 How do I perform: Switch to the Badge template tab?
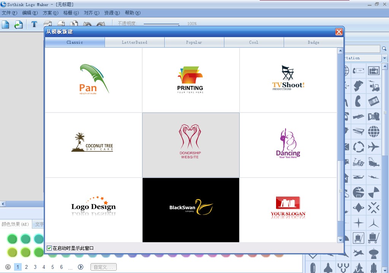click(x=314, y=43)
